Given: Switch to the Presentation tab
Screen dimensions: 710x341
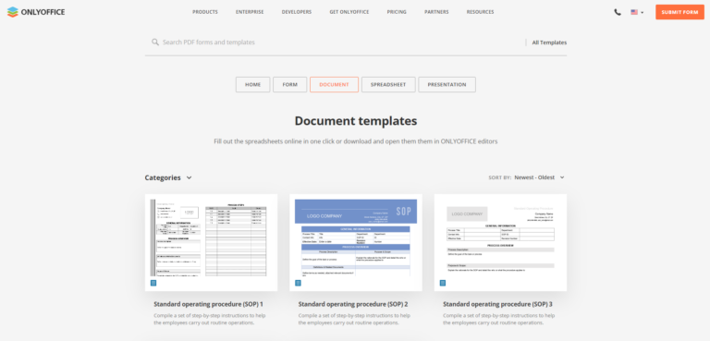Looking at the screenshot, I should (447, 85).
